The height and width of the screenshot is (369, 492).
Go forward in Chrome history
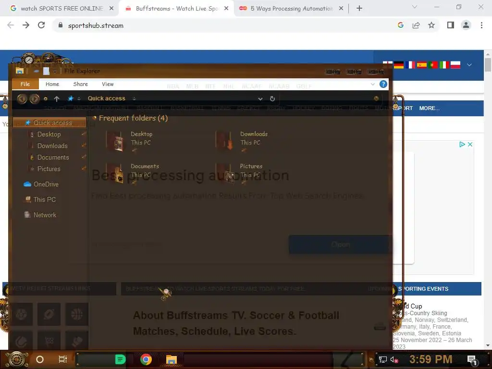[x=26, y=25]
